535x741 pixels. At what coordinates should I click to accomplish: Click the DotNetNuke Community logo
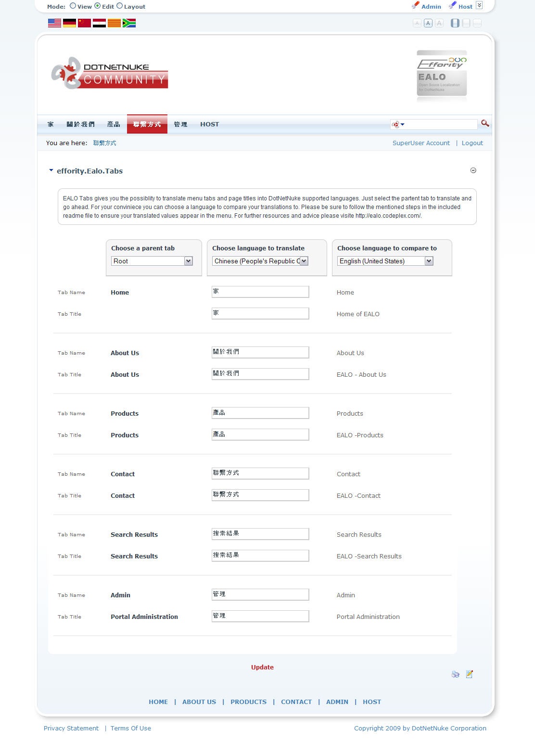point(110,73)
